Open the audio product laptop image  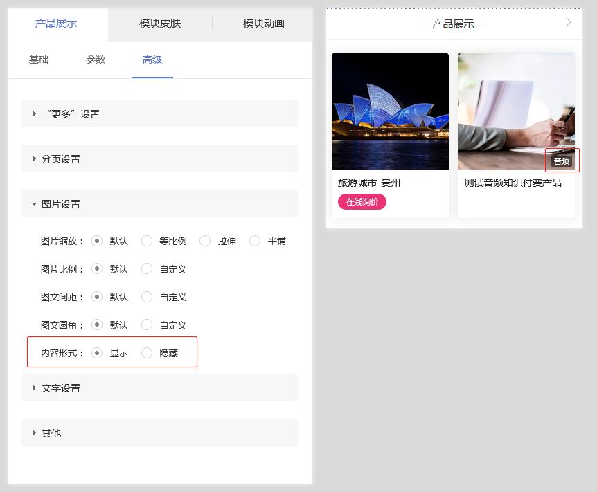(516, 111)
